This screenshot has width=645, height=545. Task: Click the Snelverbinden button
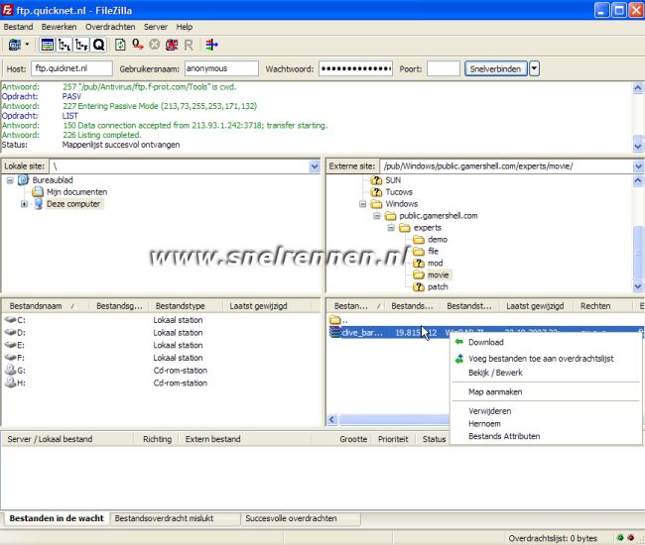tap(496, 68)
